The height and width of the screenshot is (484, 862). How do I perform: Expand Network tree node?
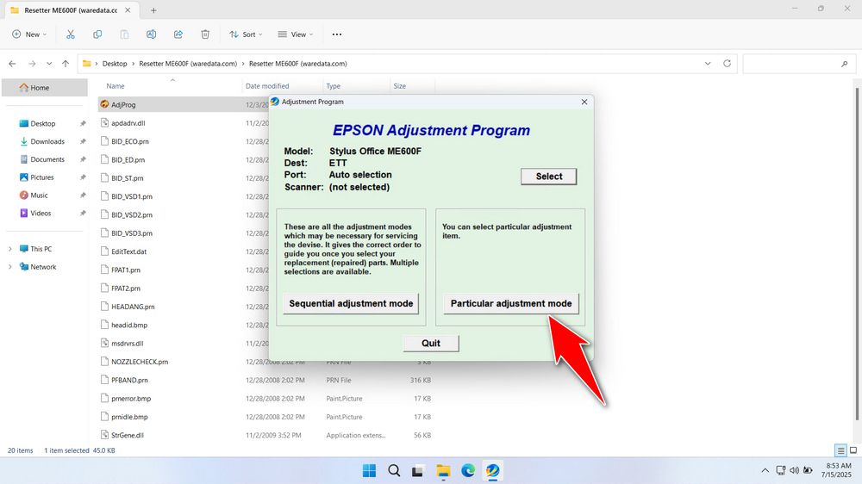pyautogui.click(x=9, y=267)
